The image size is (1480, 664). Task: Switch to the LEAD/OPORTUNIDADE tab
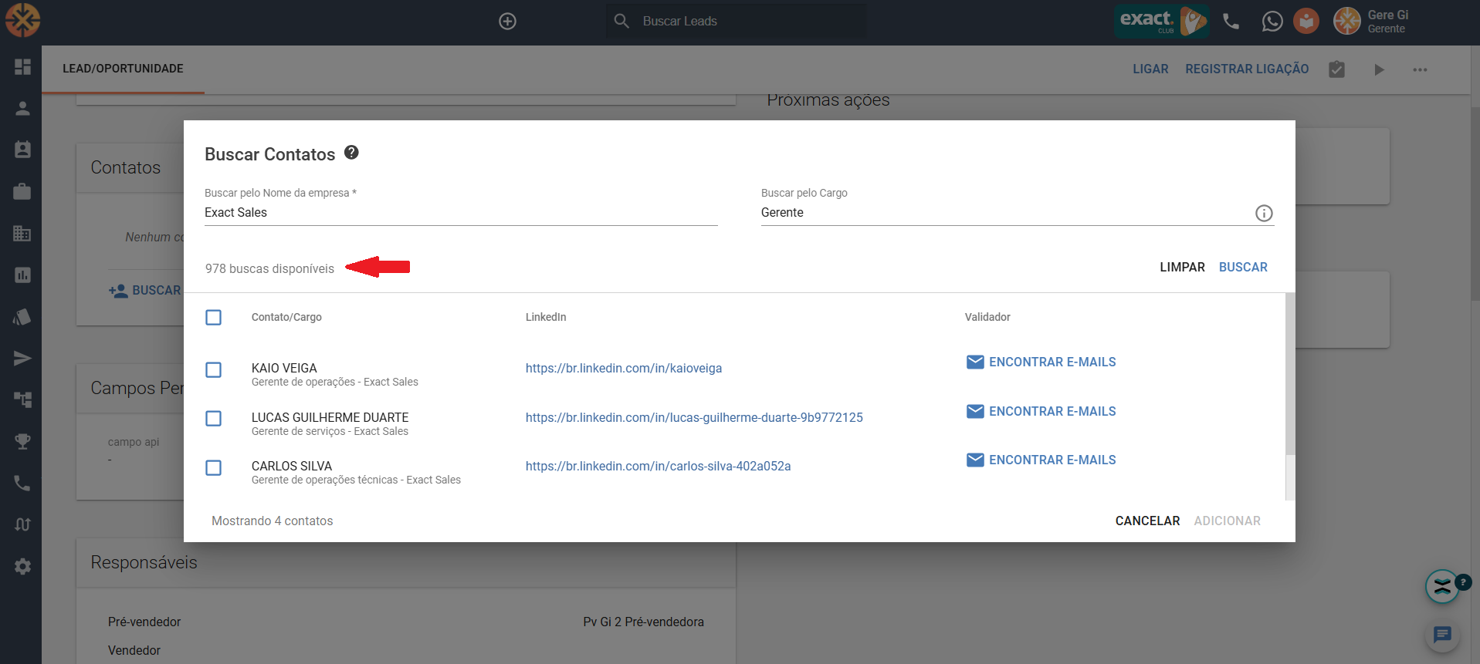click(x=123, y=69)
